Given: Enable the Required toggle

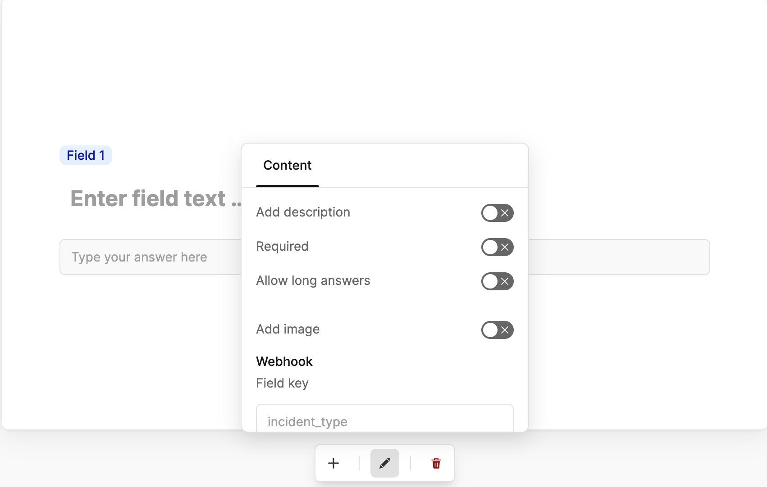Looking at the screenshot, I should pyautogui.click(x=498, y=247).
